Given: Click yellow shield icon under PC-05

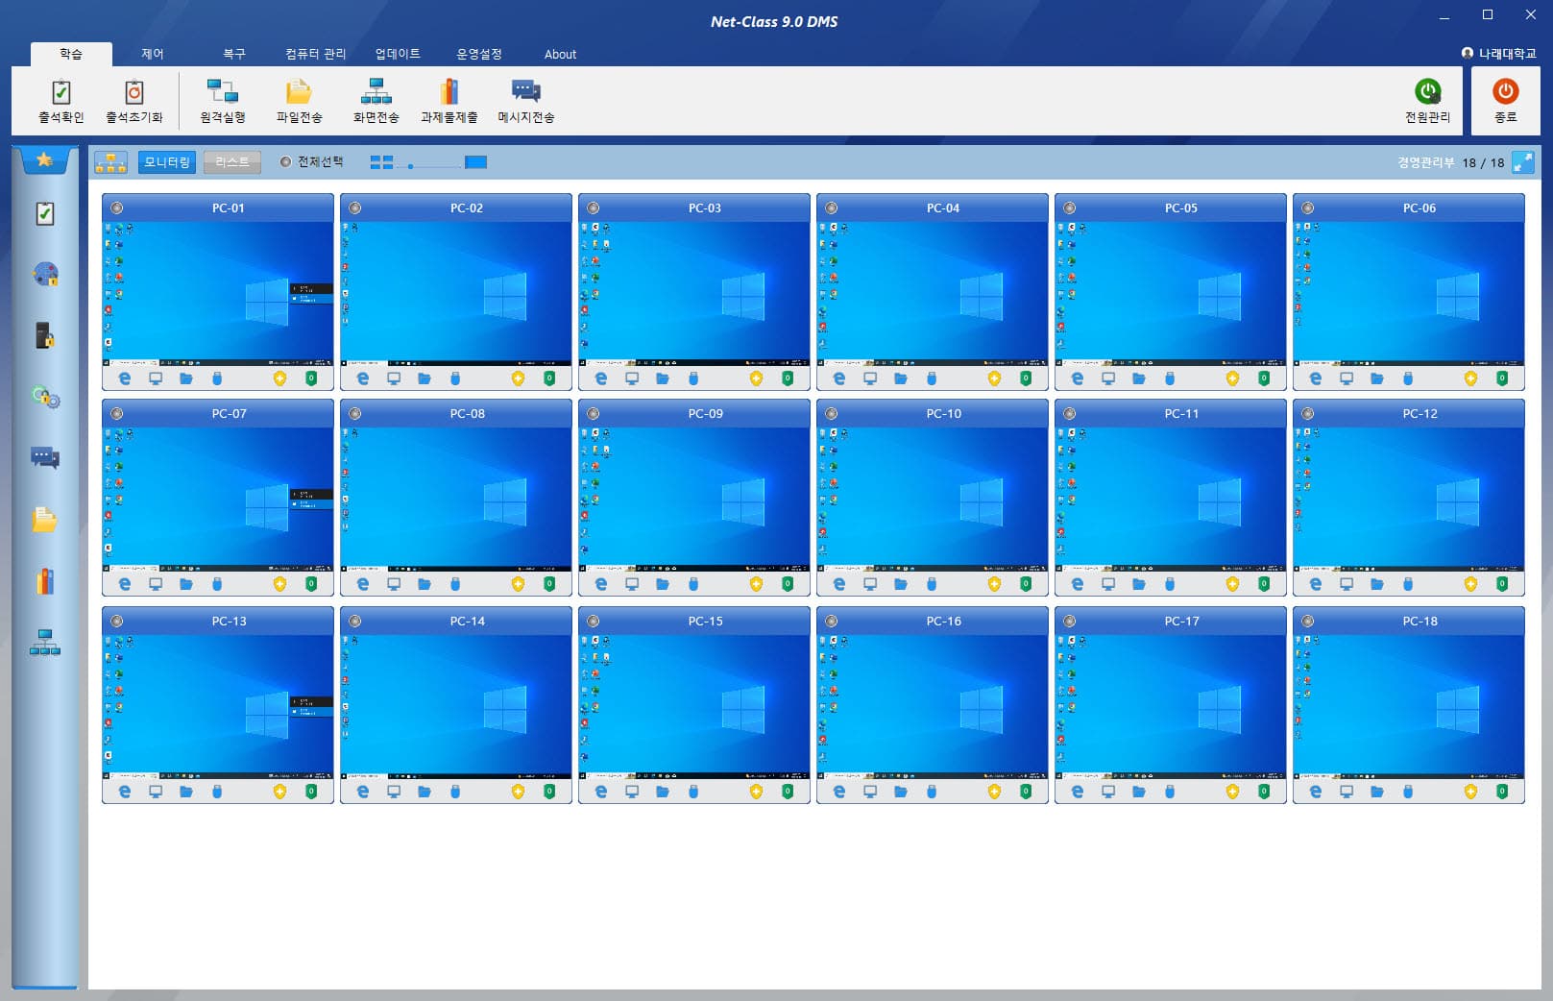Looking at the screenshot, I should pos(1233,378).
